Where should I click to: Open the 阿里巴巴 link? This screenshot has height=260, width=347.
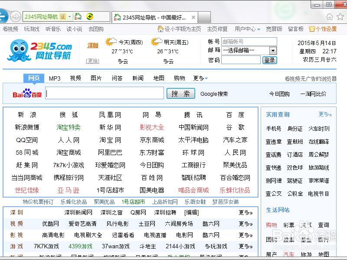(110, 153)
